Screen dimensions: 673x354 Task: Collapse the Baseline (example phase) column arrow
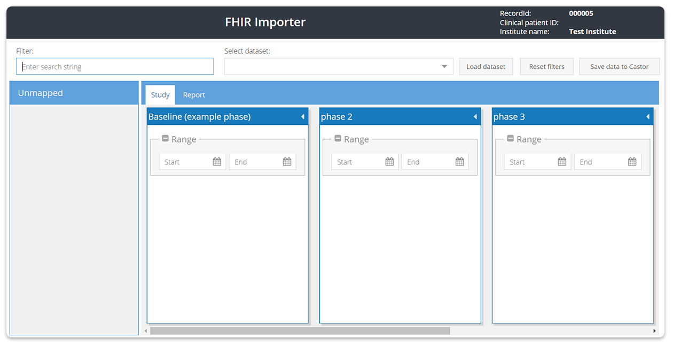pos(302,116)
